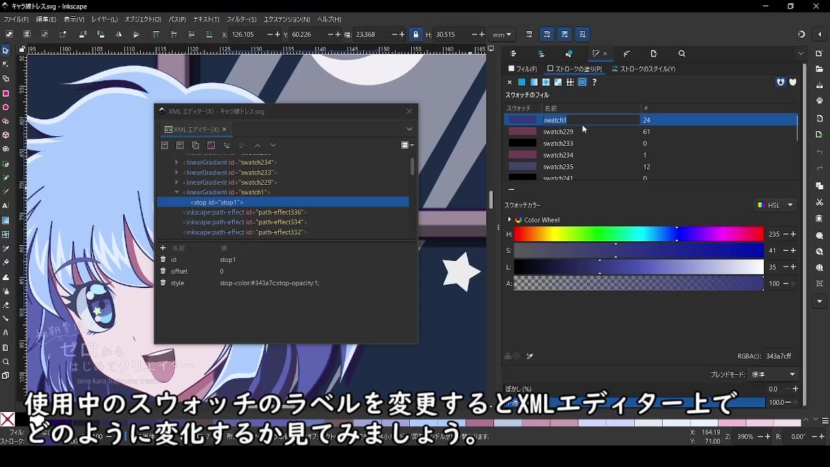
Task: Click the RGBA hex value field
Action: [x=780, y=356]
